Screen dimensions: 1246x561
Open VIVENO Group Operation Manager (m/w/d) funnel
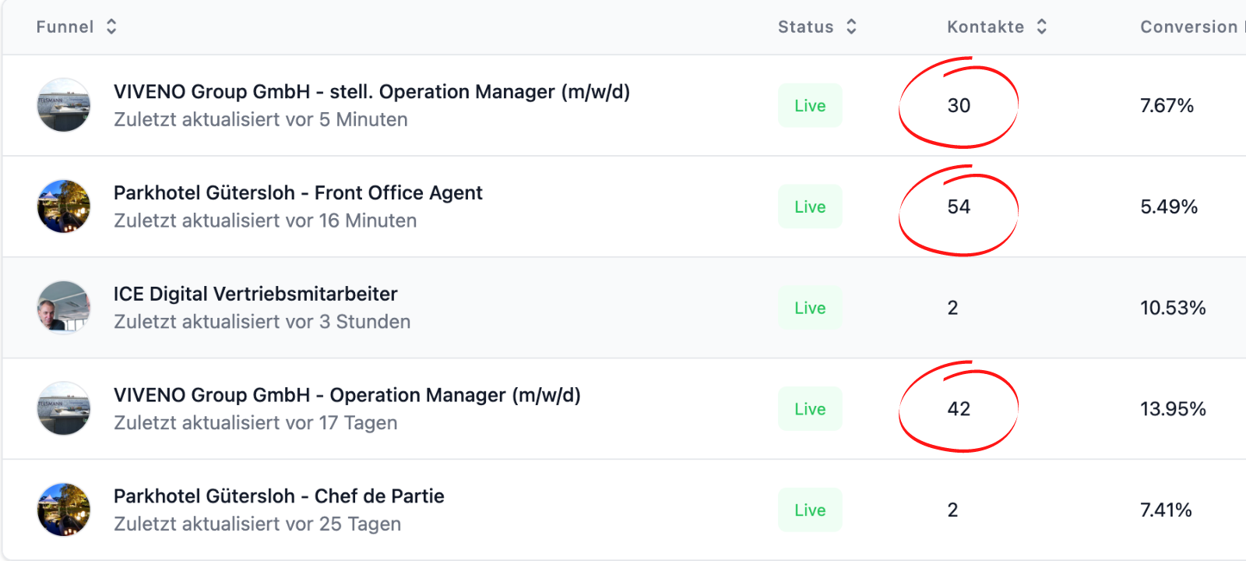[347, 395]
